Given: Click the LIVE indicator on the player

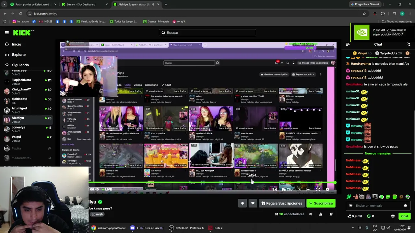Looking at the screenshot, I should click(106, 189).
